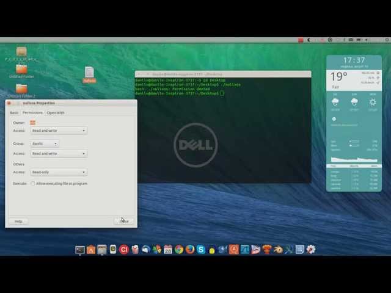
Task: Click the 19° temperature in the weather widget
Action: tap(339, 77)
